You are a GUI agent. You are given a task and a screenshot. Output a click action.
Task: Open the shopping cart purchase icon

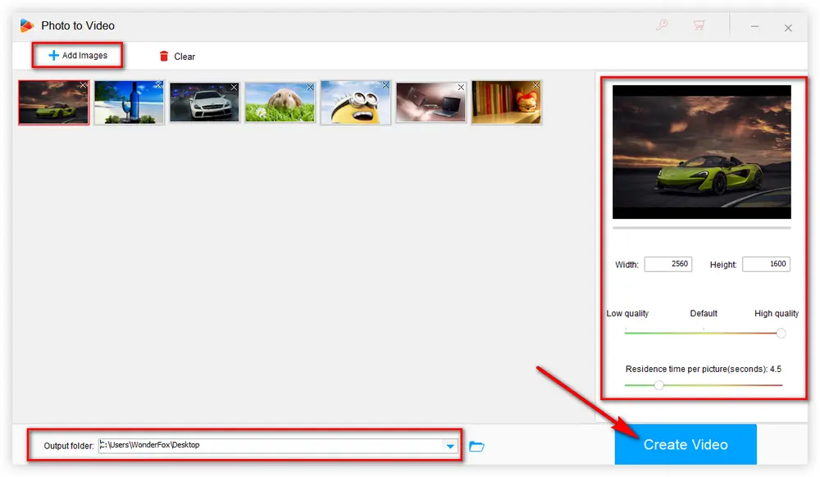coord(699,25)
